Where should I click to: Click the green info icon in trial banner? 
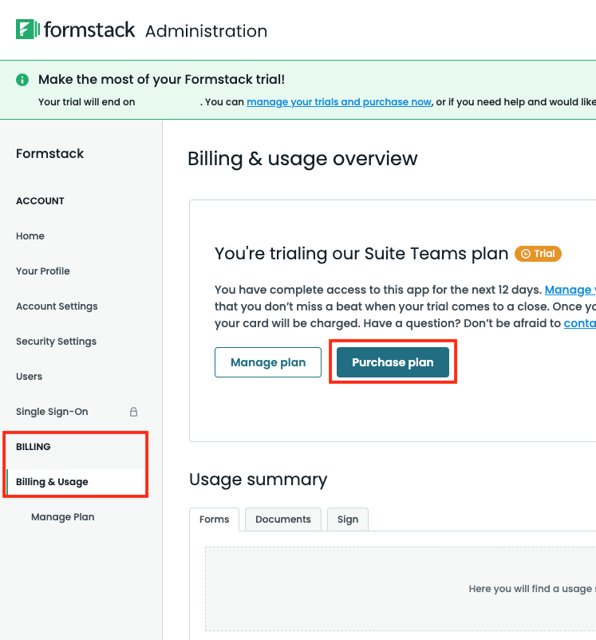point(22,80)
